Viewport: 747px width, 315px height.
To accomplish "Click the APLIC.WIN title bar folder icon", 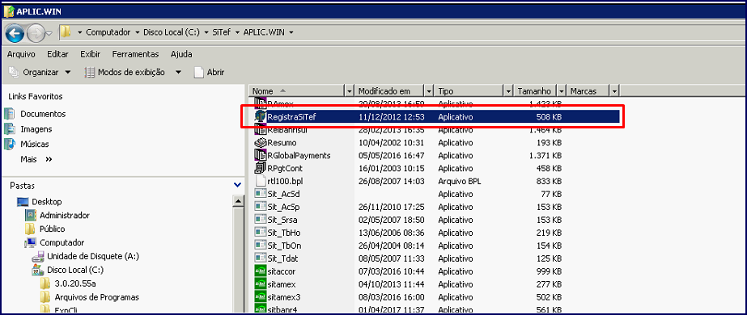I will point(9,11).
